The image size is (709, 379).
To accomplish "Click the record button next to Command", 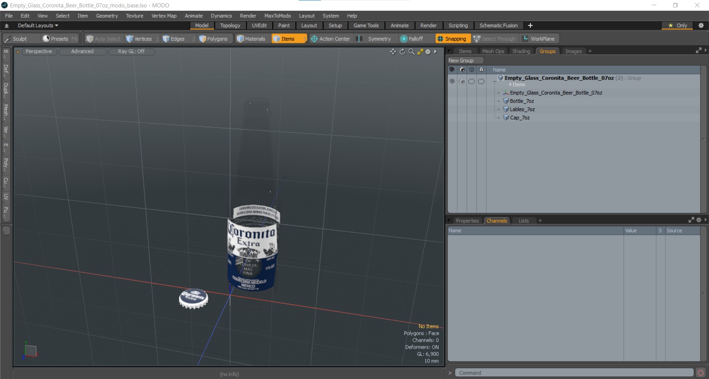I will point(701,373).
